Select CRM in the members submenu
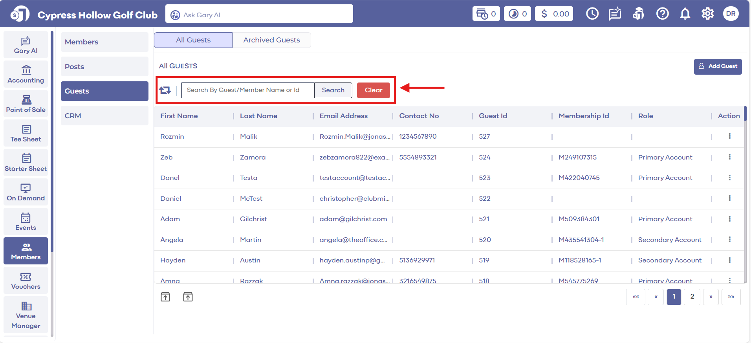The height and width of the screenshot is (343, 751). [x=104, y=116]
